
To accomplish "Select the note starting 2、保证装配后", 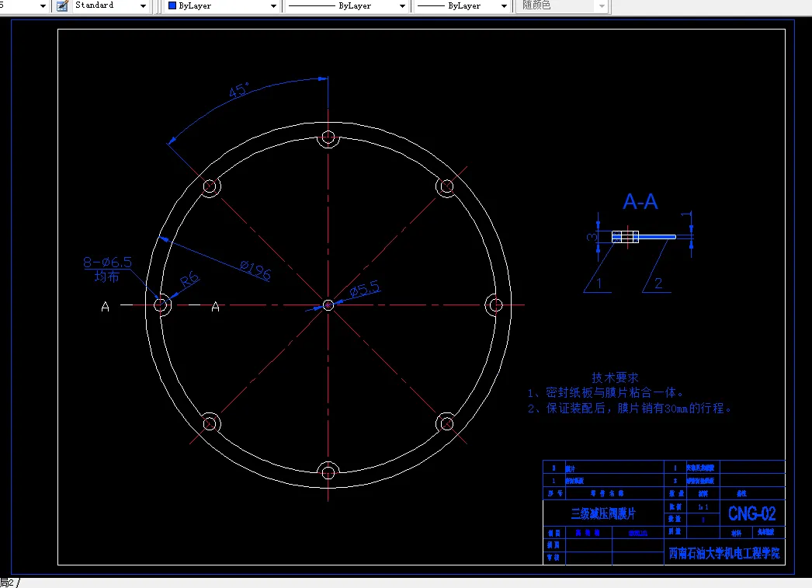I will pyautogui.click(x=630, y=409).
